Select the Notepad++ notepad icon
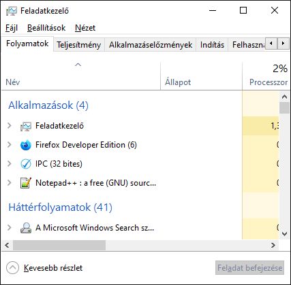 (26, 183)
